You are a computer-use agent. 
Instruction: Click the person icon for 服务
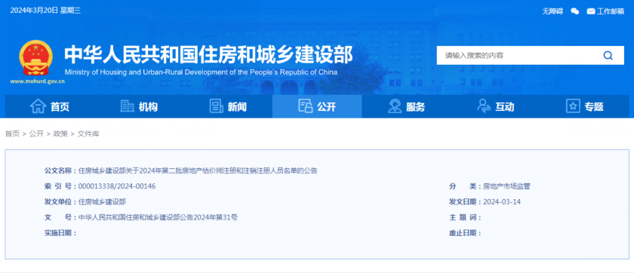[x=395, y=106]
